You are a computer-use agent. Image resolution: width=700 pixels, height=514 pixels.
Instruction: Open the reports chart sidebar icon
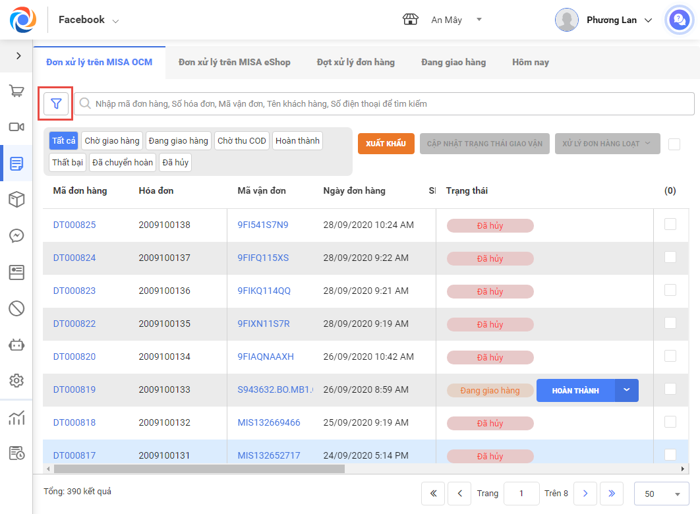[x=16, y=418]
